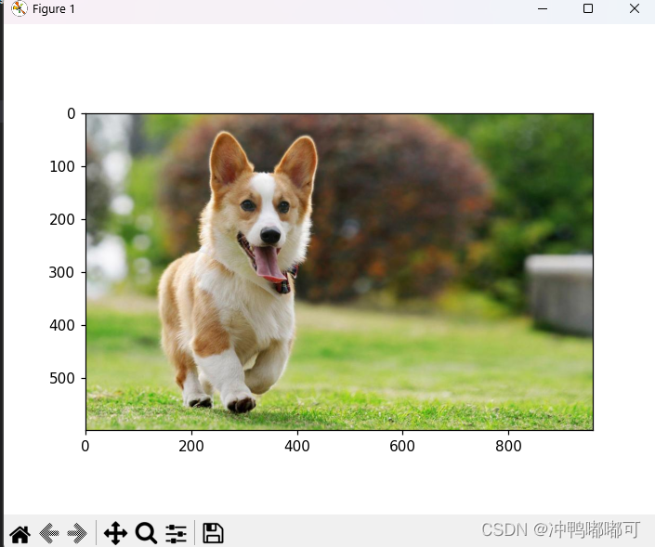Click the corgi image in the plot
The width and height of the screenshot is (655, 547).
(x=340, y=272)
